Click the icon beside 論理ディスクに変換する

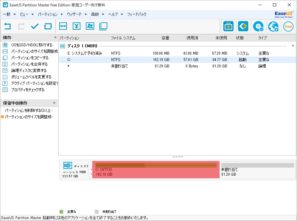tap(5, 71)
